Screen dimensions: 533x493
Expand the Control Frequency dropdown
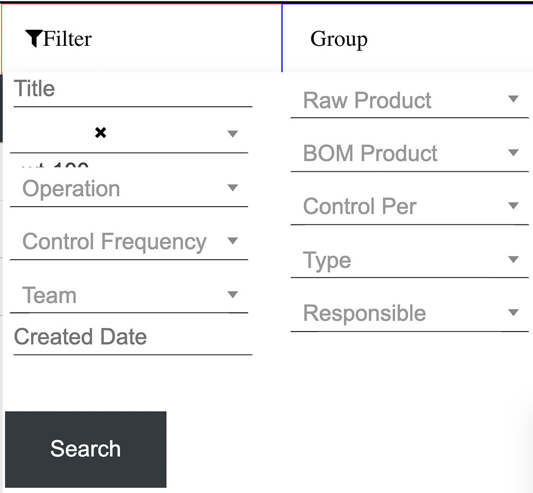120,242
